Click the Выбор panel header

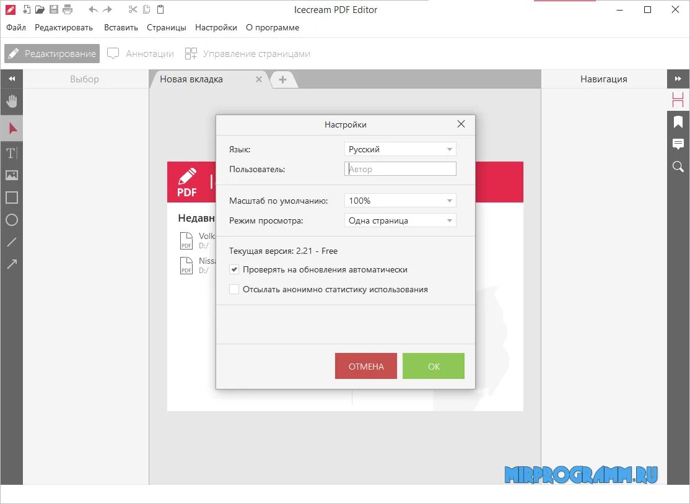84,79
